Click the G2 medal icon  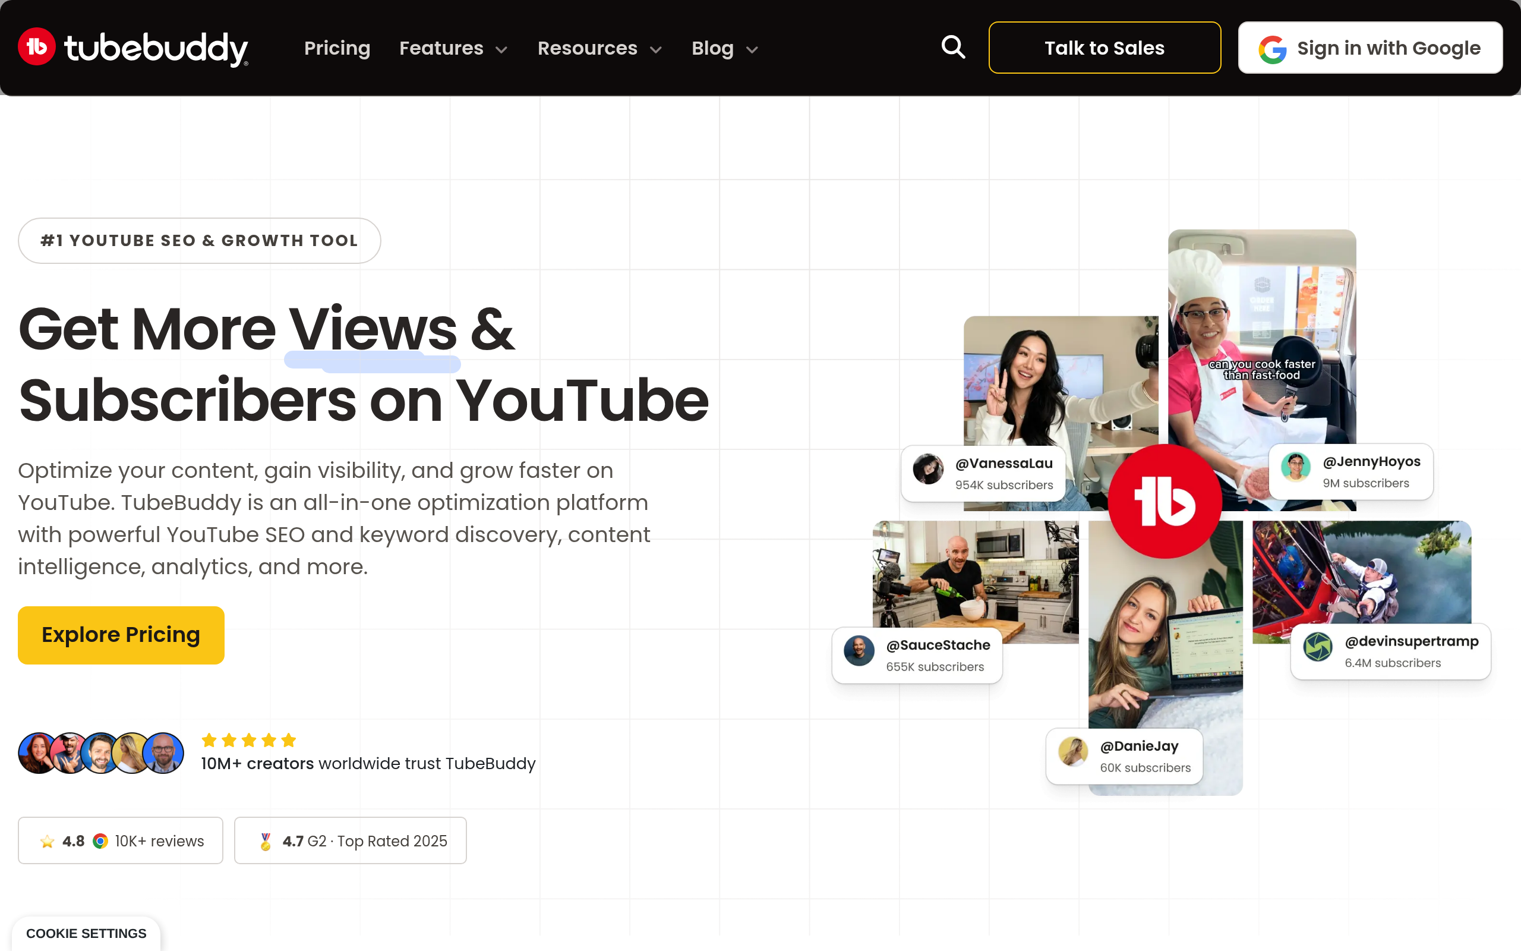click(x=266, y=842)
